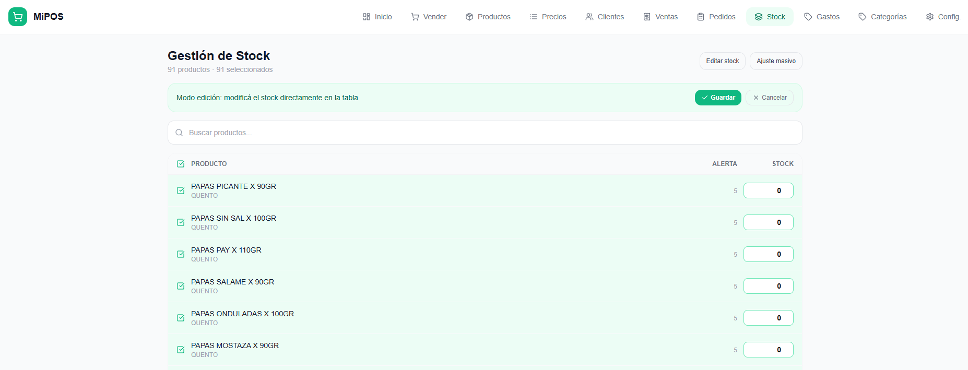Switch to the Precios page

click(548, 17)
